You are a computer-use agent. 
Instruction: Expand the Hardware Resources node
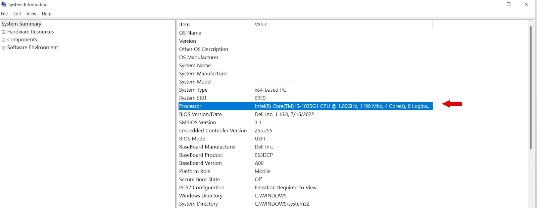point(4,32)
